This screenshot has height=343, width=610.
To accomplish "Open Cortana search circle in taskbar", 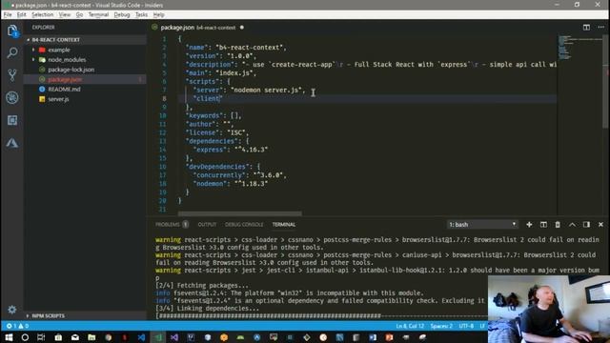I will coord(25,337).
